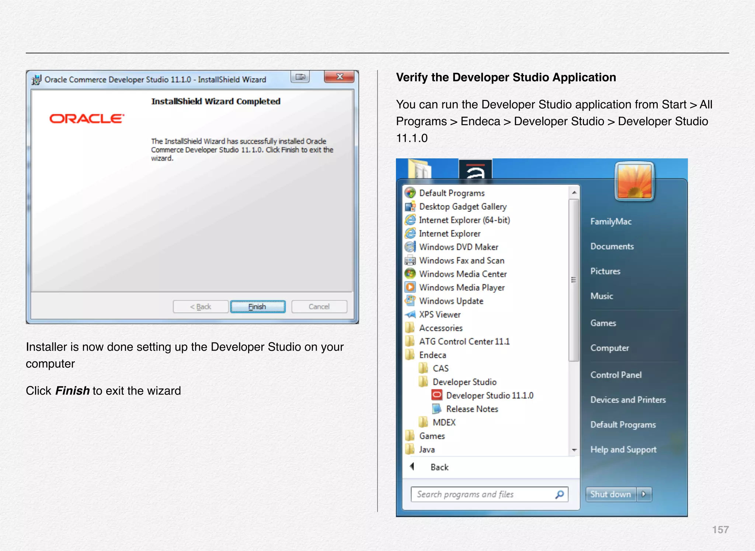Click the magnifier icon in the search box
Image resolution: width=755 pixels, height=551 pixels.
point(560,494)
